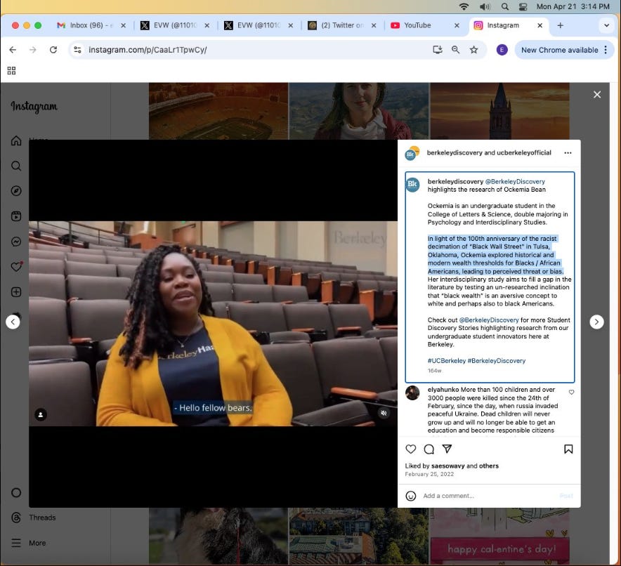621x566 pixels.
Task: Open Wi-Fi menu in macOS menu bar
Action: 464,7
